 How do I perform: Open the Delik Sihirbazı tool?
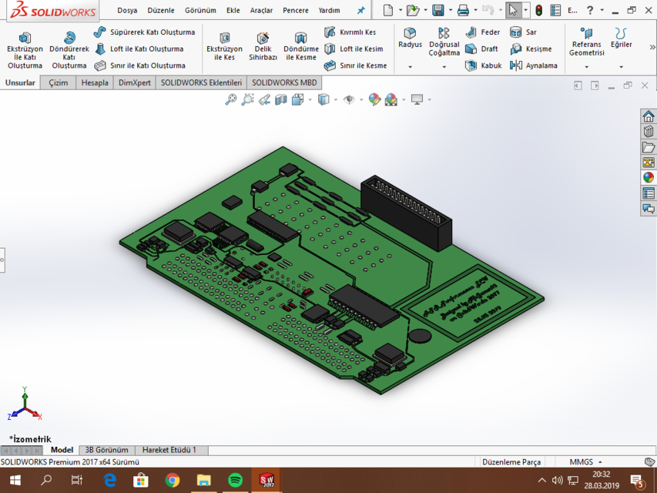(x=262, y=46)
